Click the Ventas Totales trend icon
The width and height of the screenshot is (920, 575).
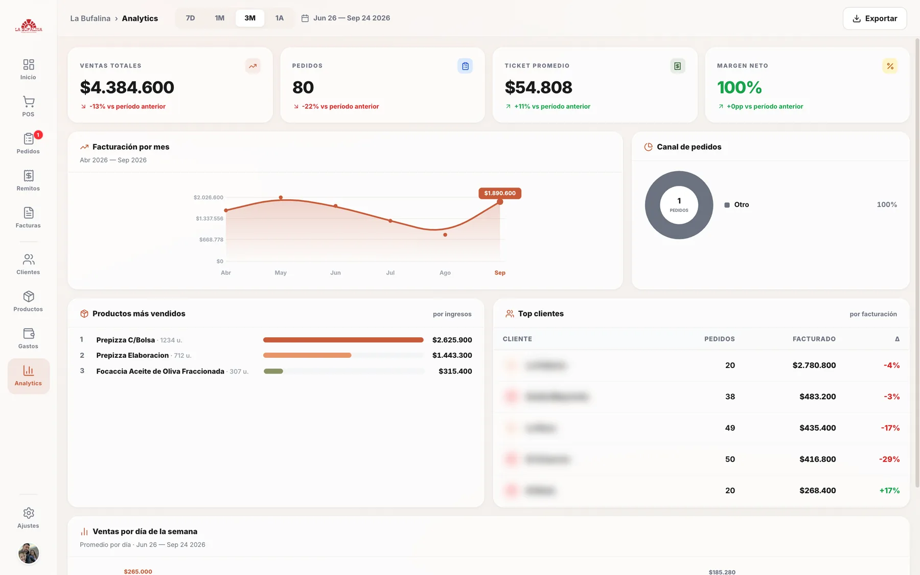[x=252, y=66]
